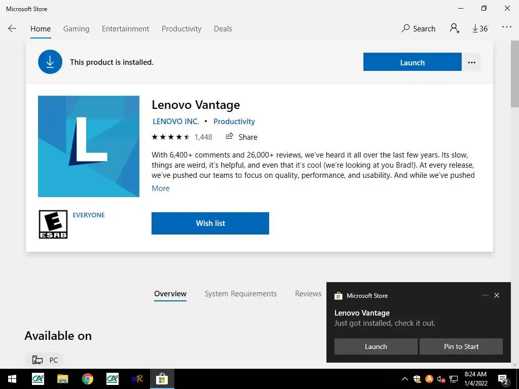Open notification options ellipsis
519x389 pixels.
[x=485, y=295]
